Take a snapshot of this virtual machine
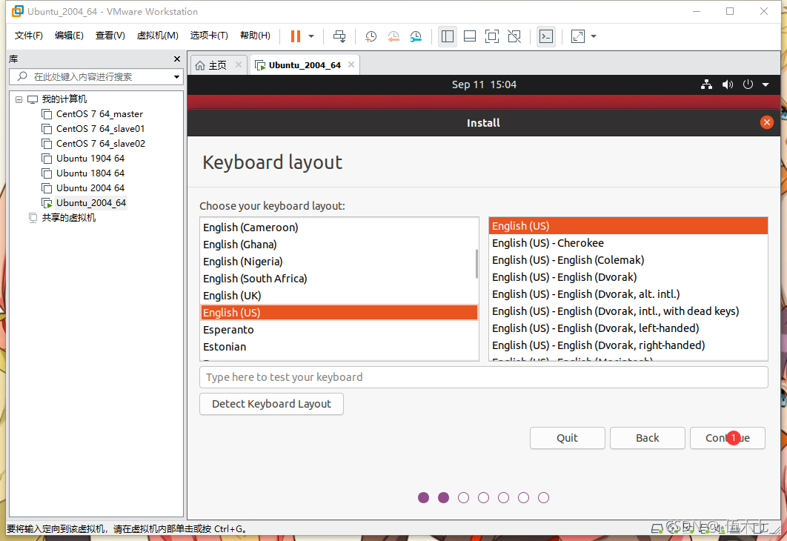This screenshot has width=787, height=541. (371, 36)
